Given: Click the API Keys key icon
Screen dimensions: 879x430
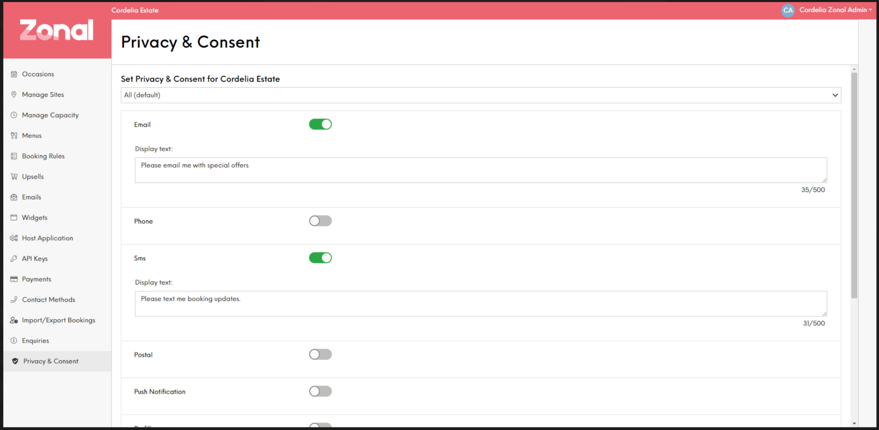Looking at the screenshot, I should coord(14,258).
